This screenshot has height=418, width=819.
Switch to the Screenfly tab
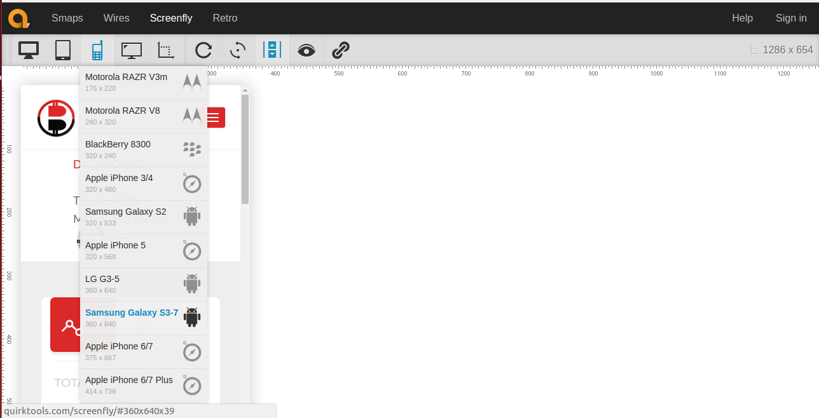pyautogui.click(x=171, y=18)
